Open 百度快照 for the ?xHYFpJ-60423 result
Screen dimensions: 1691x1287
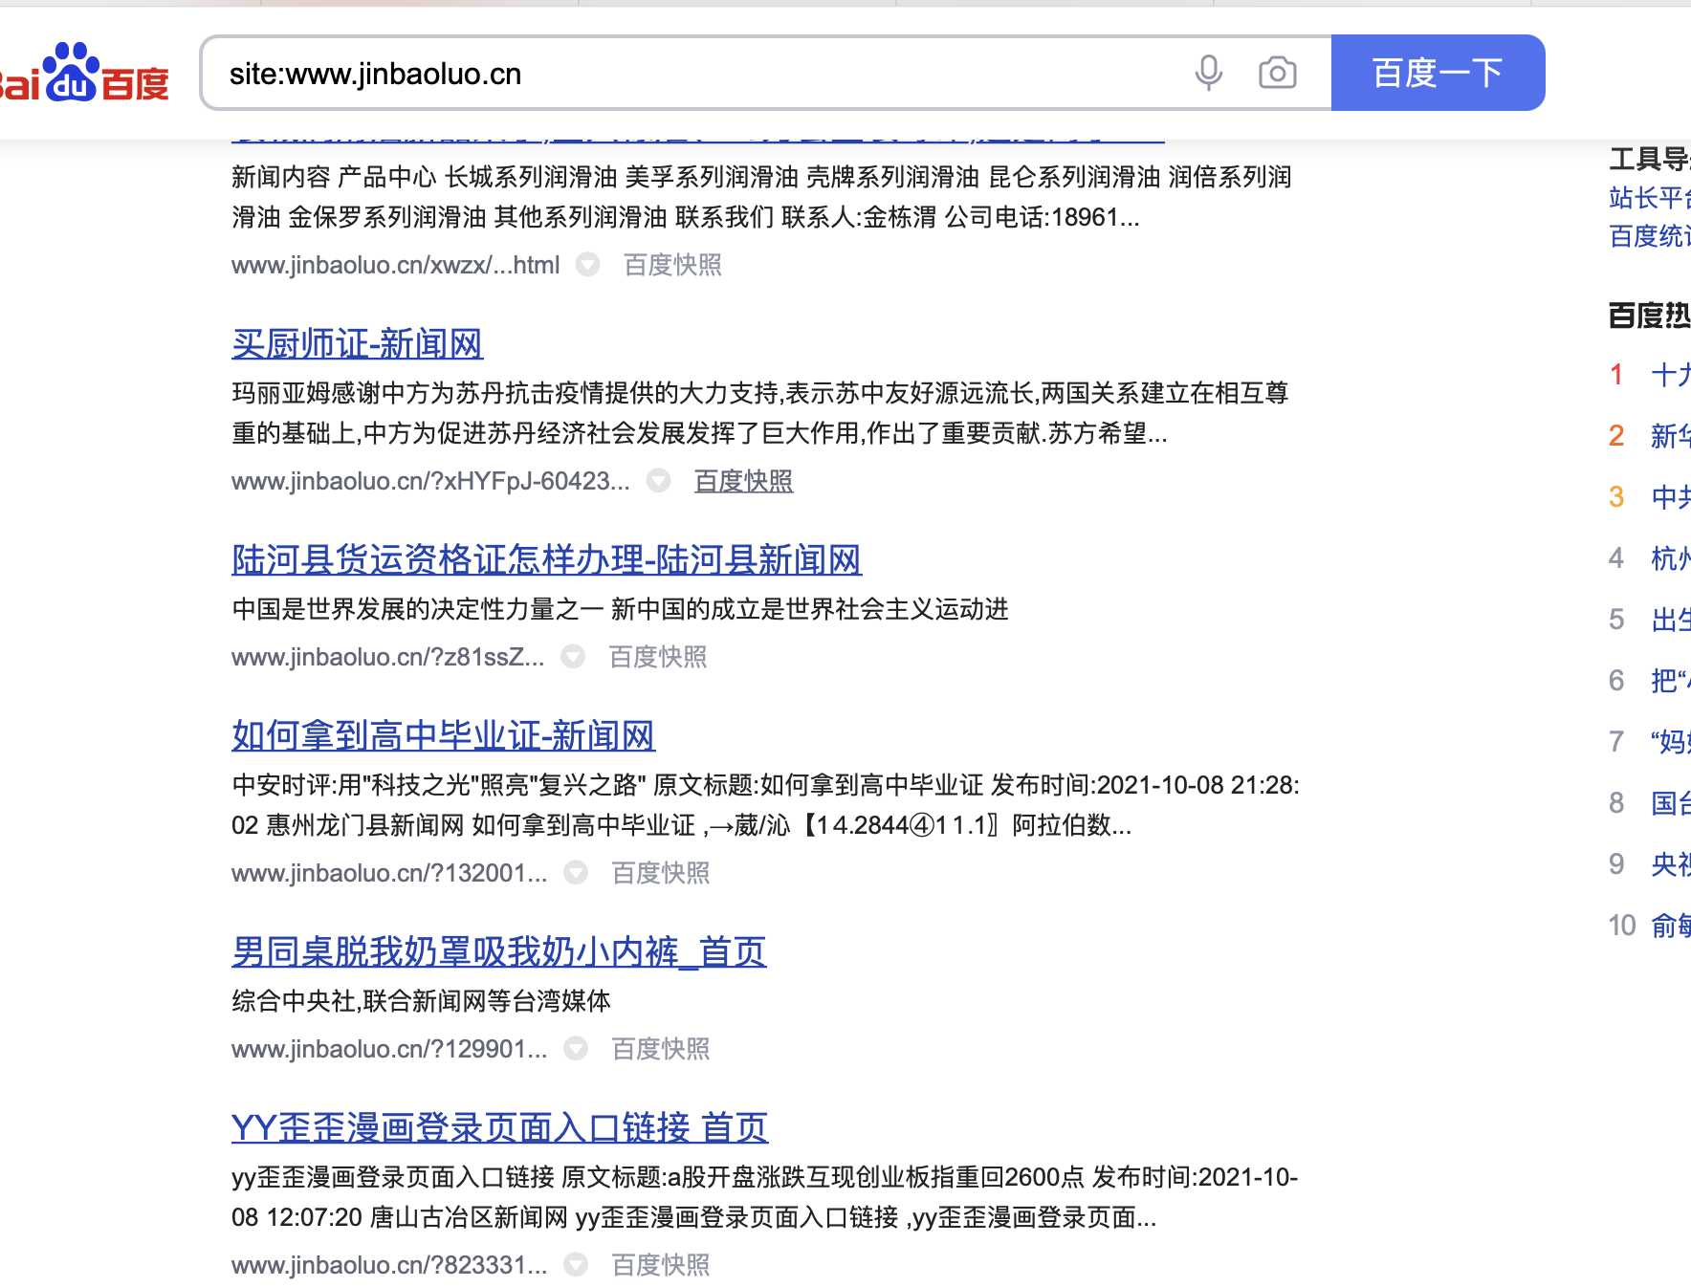coord(743,481)
